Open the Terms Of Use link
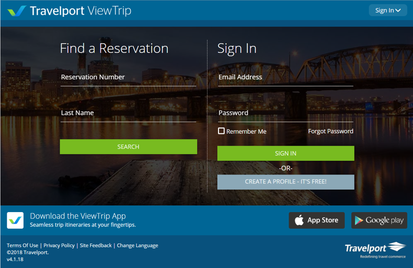The height and width of the screenshot is (268, 413). 22,246
